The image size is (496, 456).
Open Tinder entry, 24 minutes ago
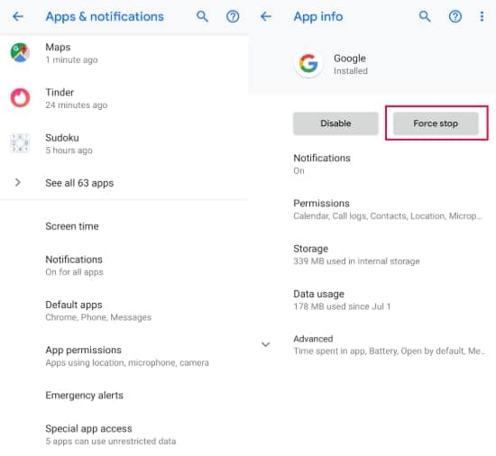[124, 98]
